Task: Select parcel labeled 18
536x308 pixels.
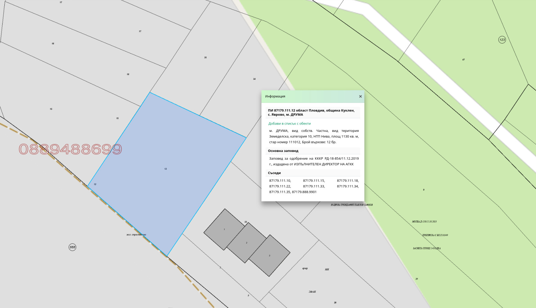Action: tap(53, 44)
